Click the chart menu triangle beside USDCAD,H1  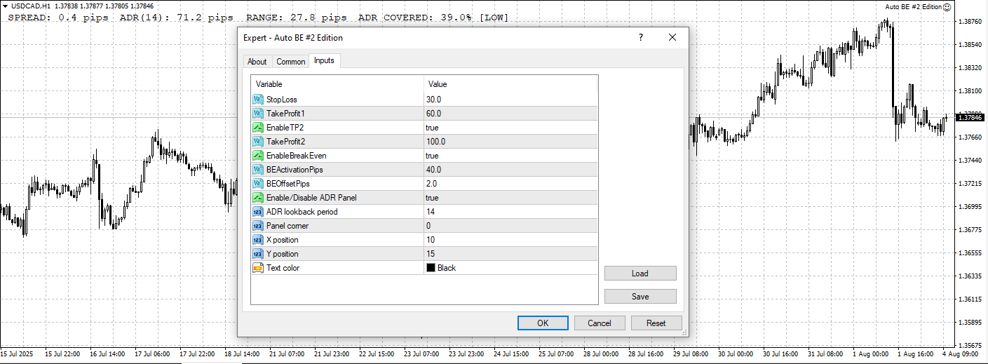point(5,6)
